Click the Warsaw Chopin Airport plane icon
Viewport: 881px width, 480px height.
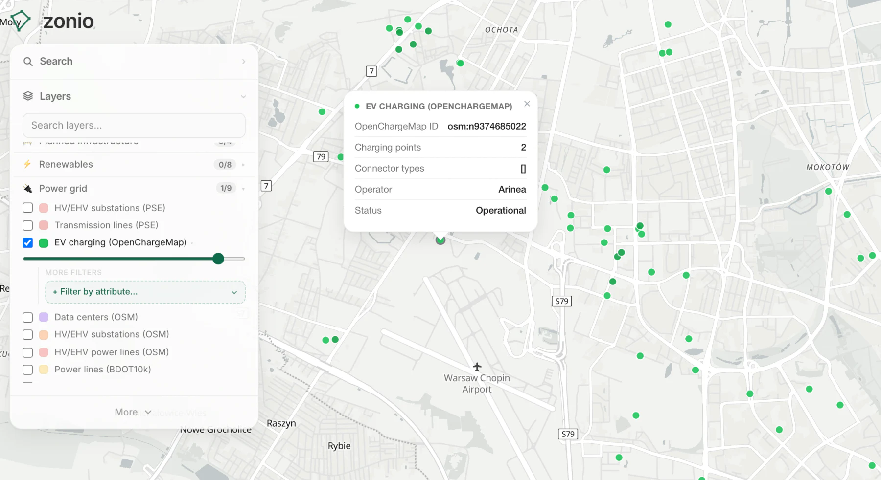point(477,367)
